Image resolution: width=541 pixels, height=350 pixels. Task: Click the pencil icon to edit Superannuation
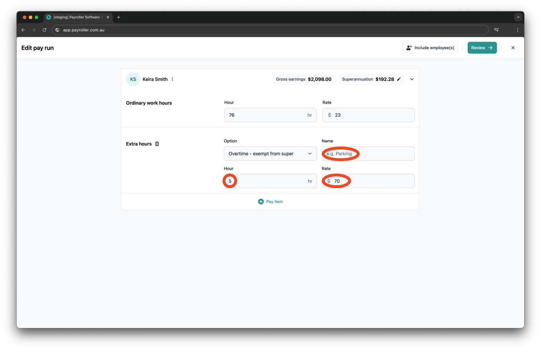(x=399, y=79)
